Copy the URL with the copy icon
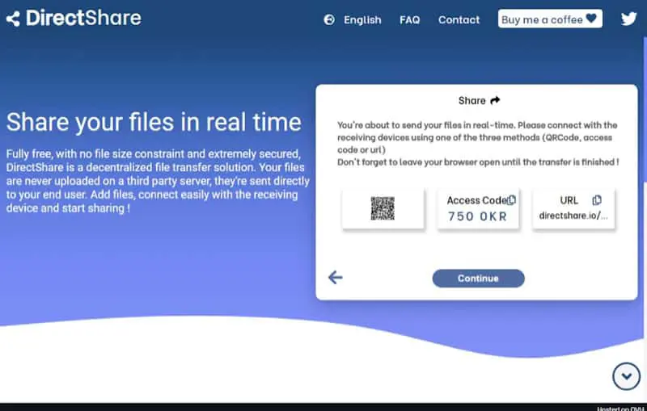The width and height of the screenshot is (647, 411). pos(597,200)
